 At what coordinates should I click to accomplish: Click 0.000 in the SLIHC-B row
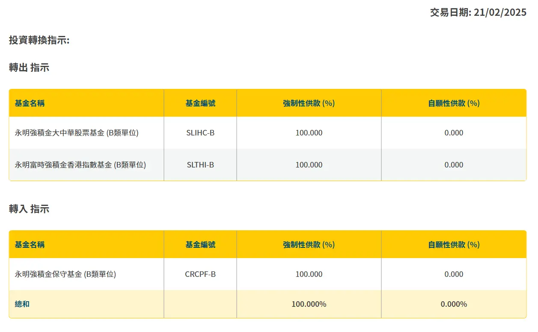tap(454, 133)
